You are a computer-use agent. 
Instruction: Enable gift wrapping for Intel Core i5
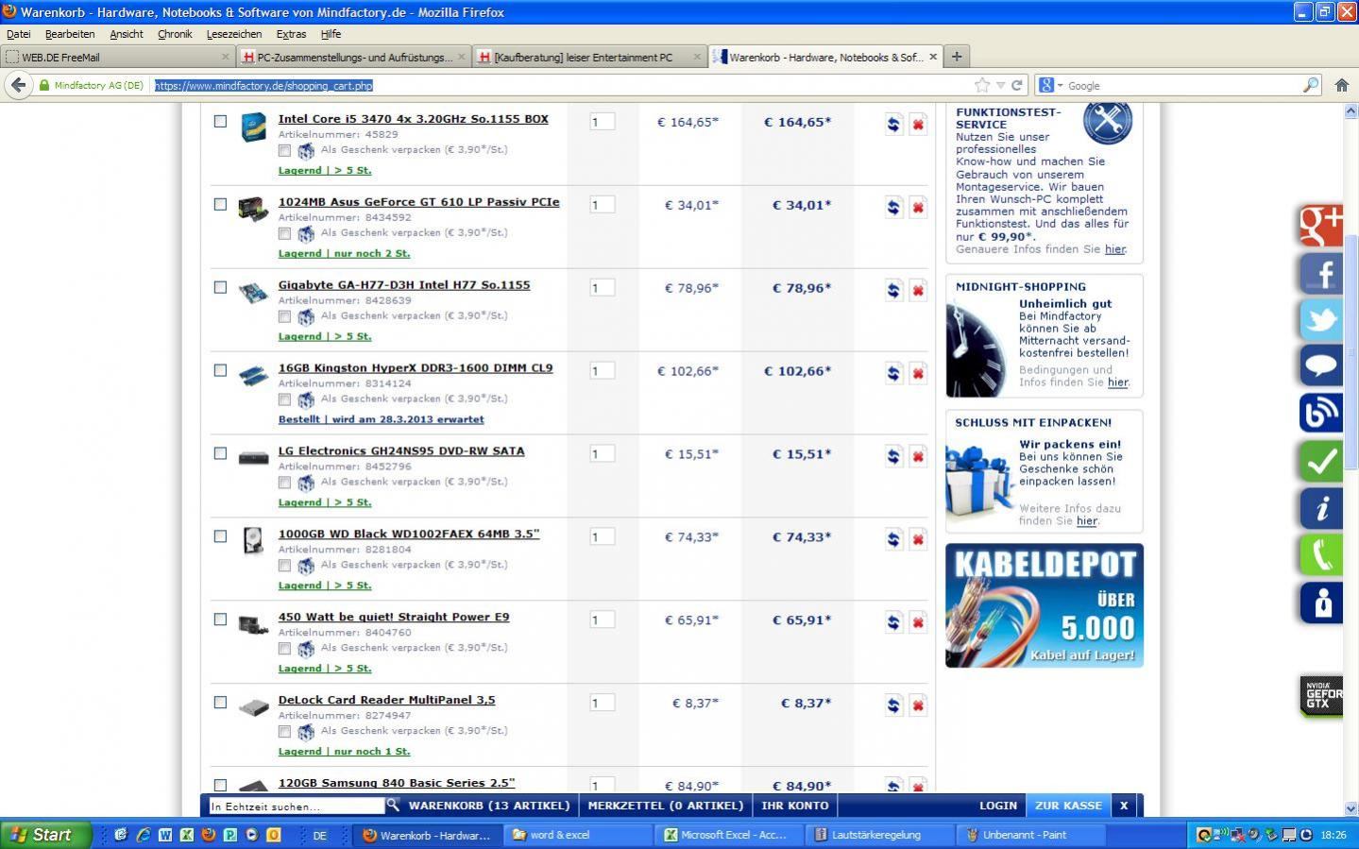284,150
